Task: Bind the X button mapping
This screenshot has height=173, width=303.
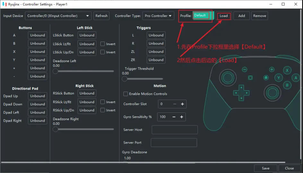Action: click(x=38, y=52)
